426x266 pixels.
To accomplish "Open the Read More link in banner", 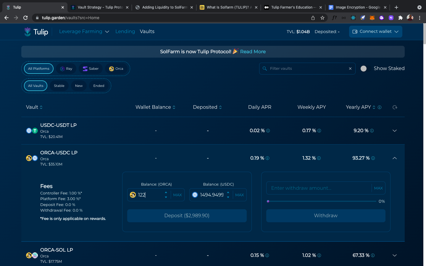I will [x=253, y=52].
